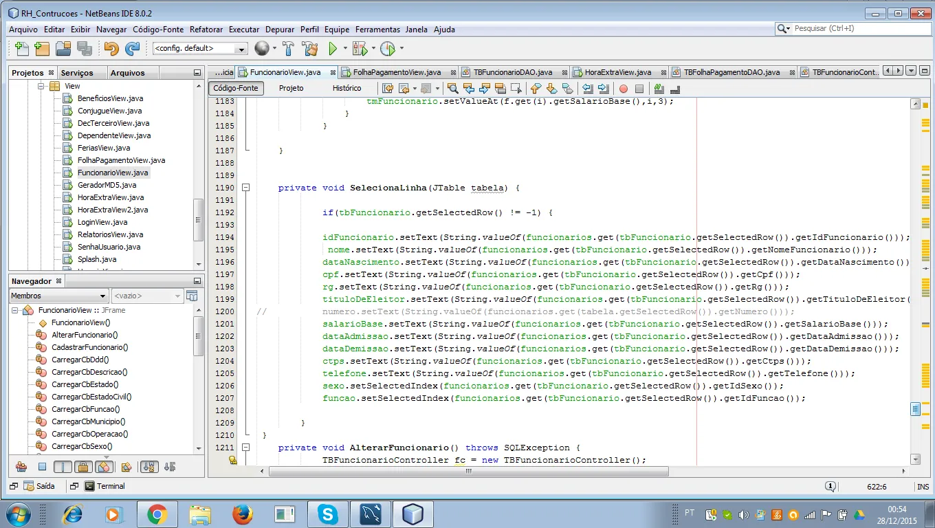Click the Save All disks icon
The height and width of the screenshot is (528, 935).
(85, 49)
